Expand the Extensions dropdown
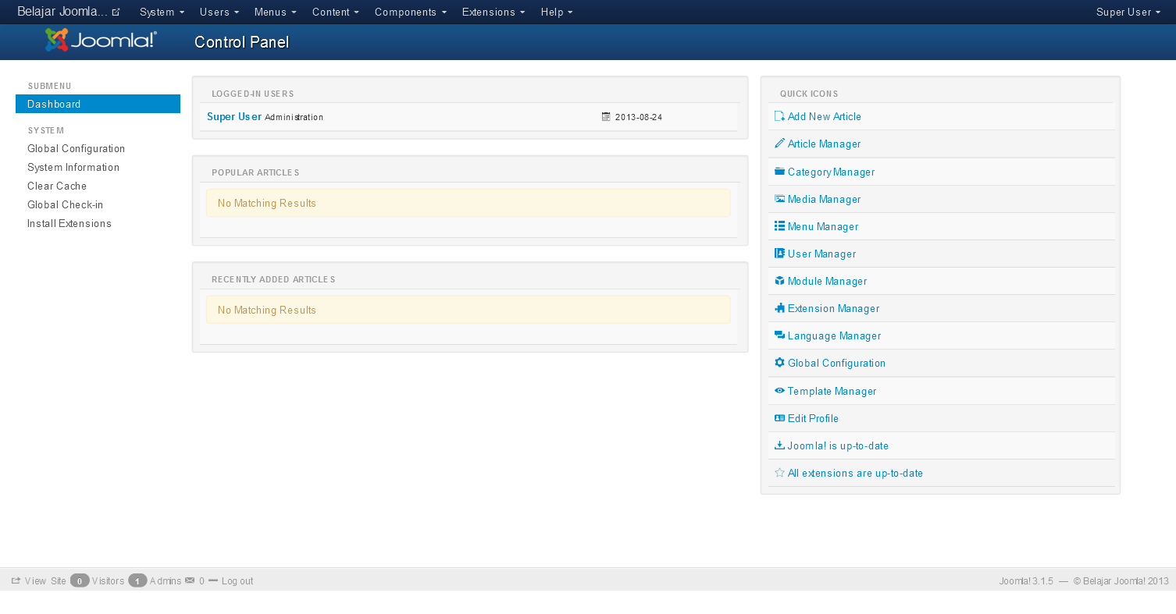 click(494, 12)
